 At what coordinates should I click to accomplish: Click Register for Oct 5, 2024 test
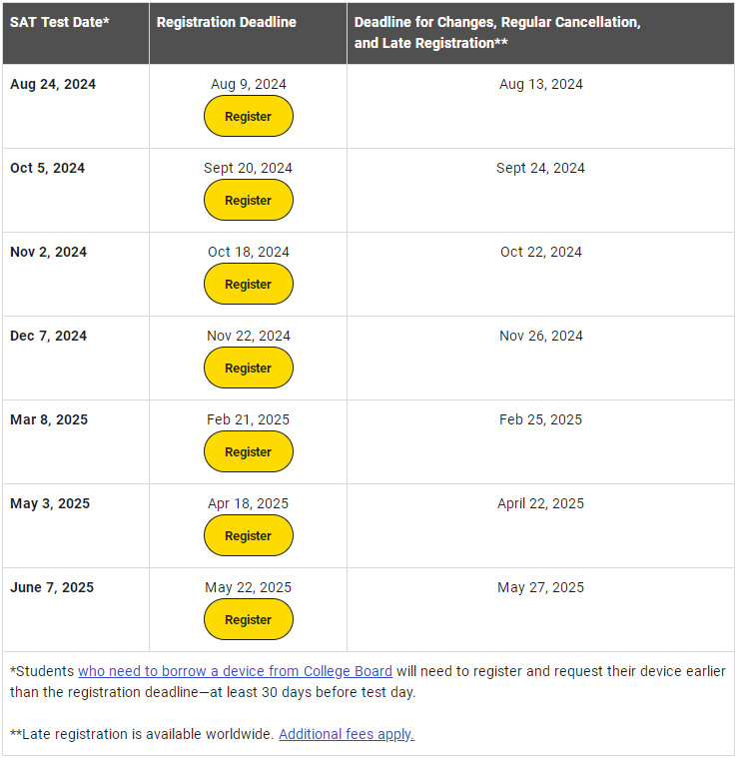point(249,200)
